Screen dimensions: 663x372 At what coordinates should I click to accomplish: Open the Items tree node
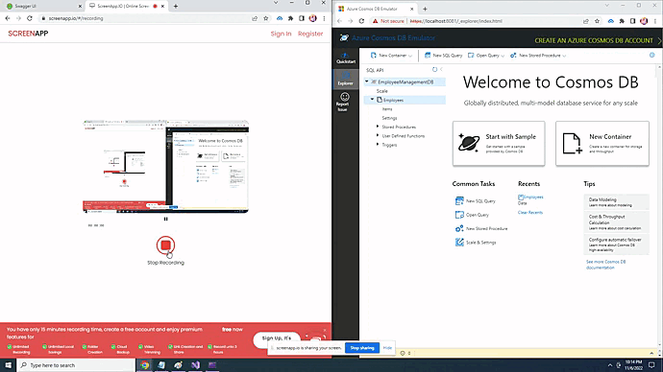click(387, 108)
